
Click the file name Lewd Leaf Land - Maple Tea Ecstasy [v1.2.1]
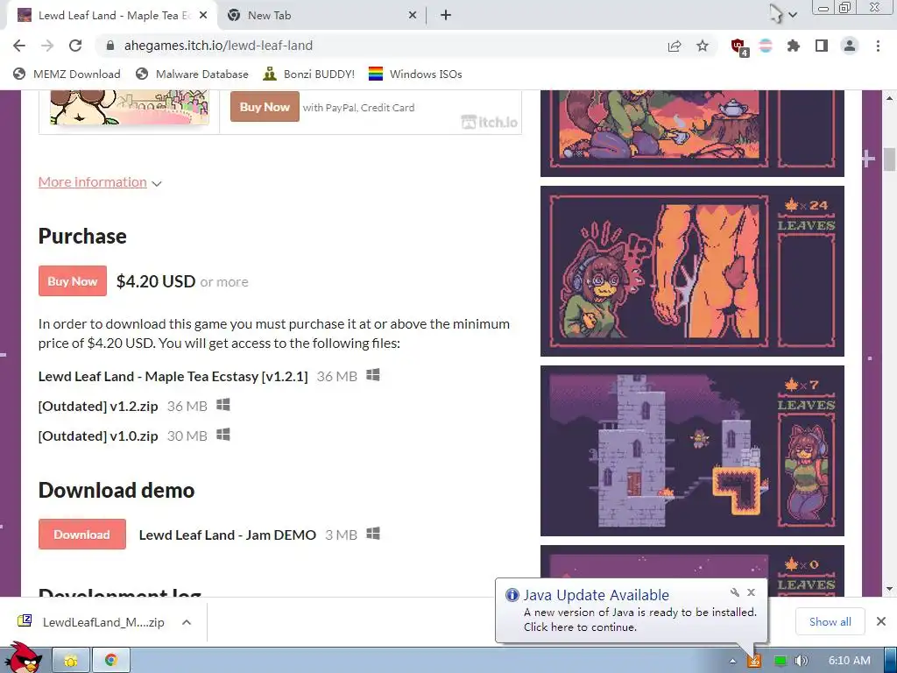point(173,377)
